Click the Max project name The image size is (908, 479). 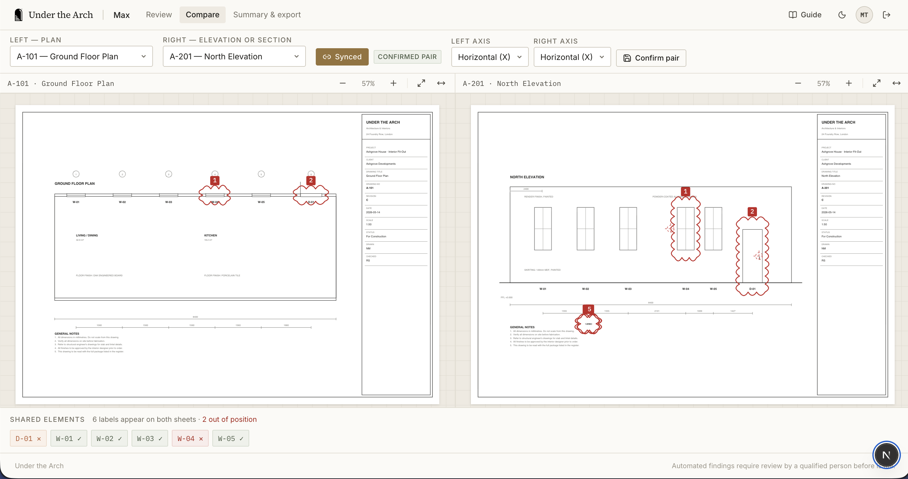(122, 15)
